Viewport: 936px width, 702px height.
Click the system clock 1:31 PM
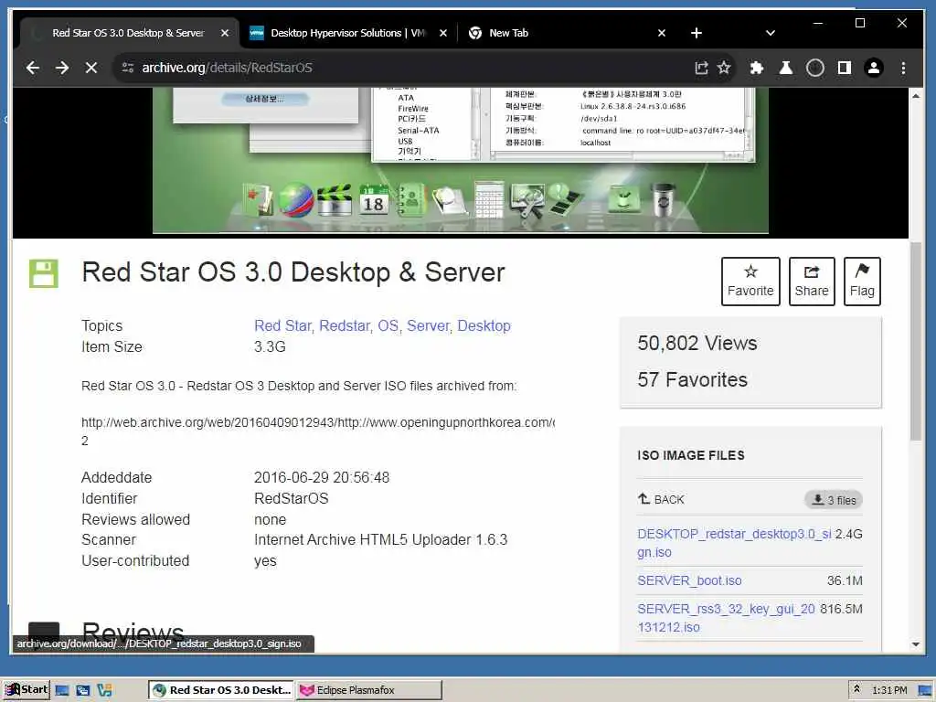tap(889, 690)
